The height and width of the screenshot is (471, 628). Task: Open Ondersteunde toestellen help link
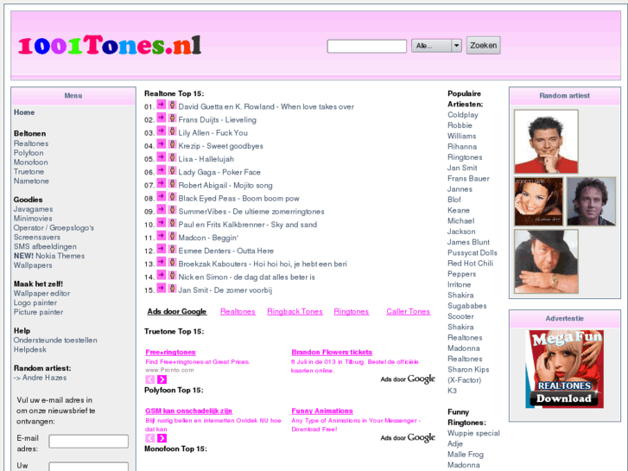[55, 340]
